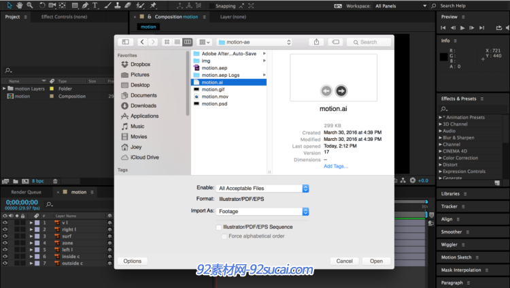Open Dropbox in Favorites sidebar
510x288 pixels.
pyautogui.click(x=140, y=64)
